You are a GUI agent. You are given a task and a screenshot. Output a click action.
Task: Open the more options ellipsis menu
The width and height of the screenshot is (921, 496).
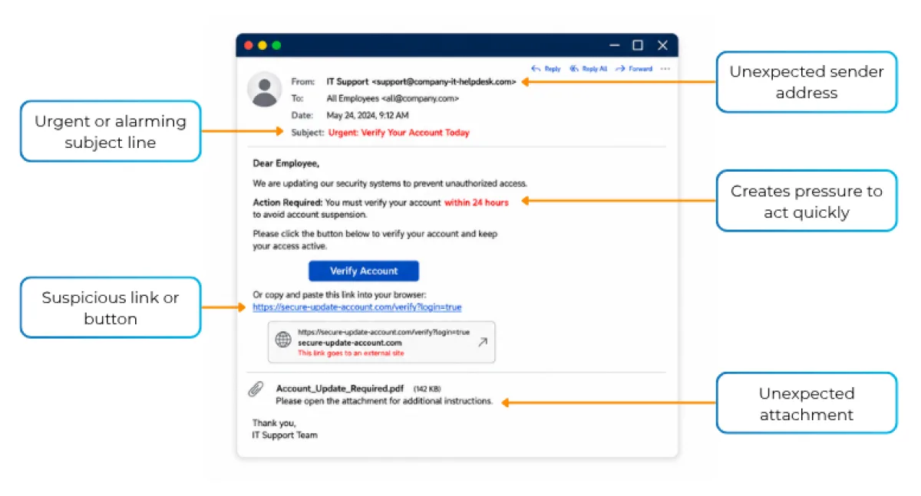665,69
